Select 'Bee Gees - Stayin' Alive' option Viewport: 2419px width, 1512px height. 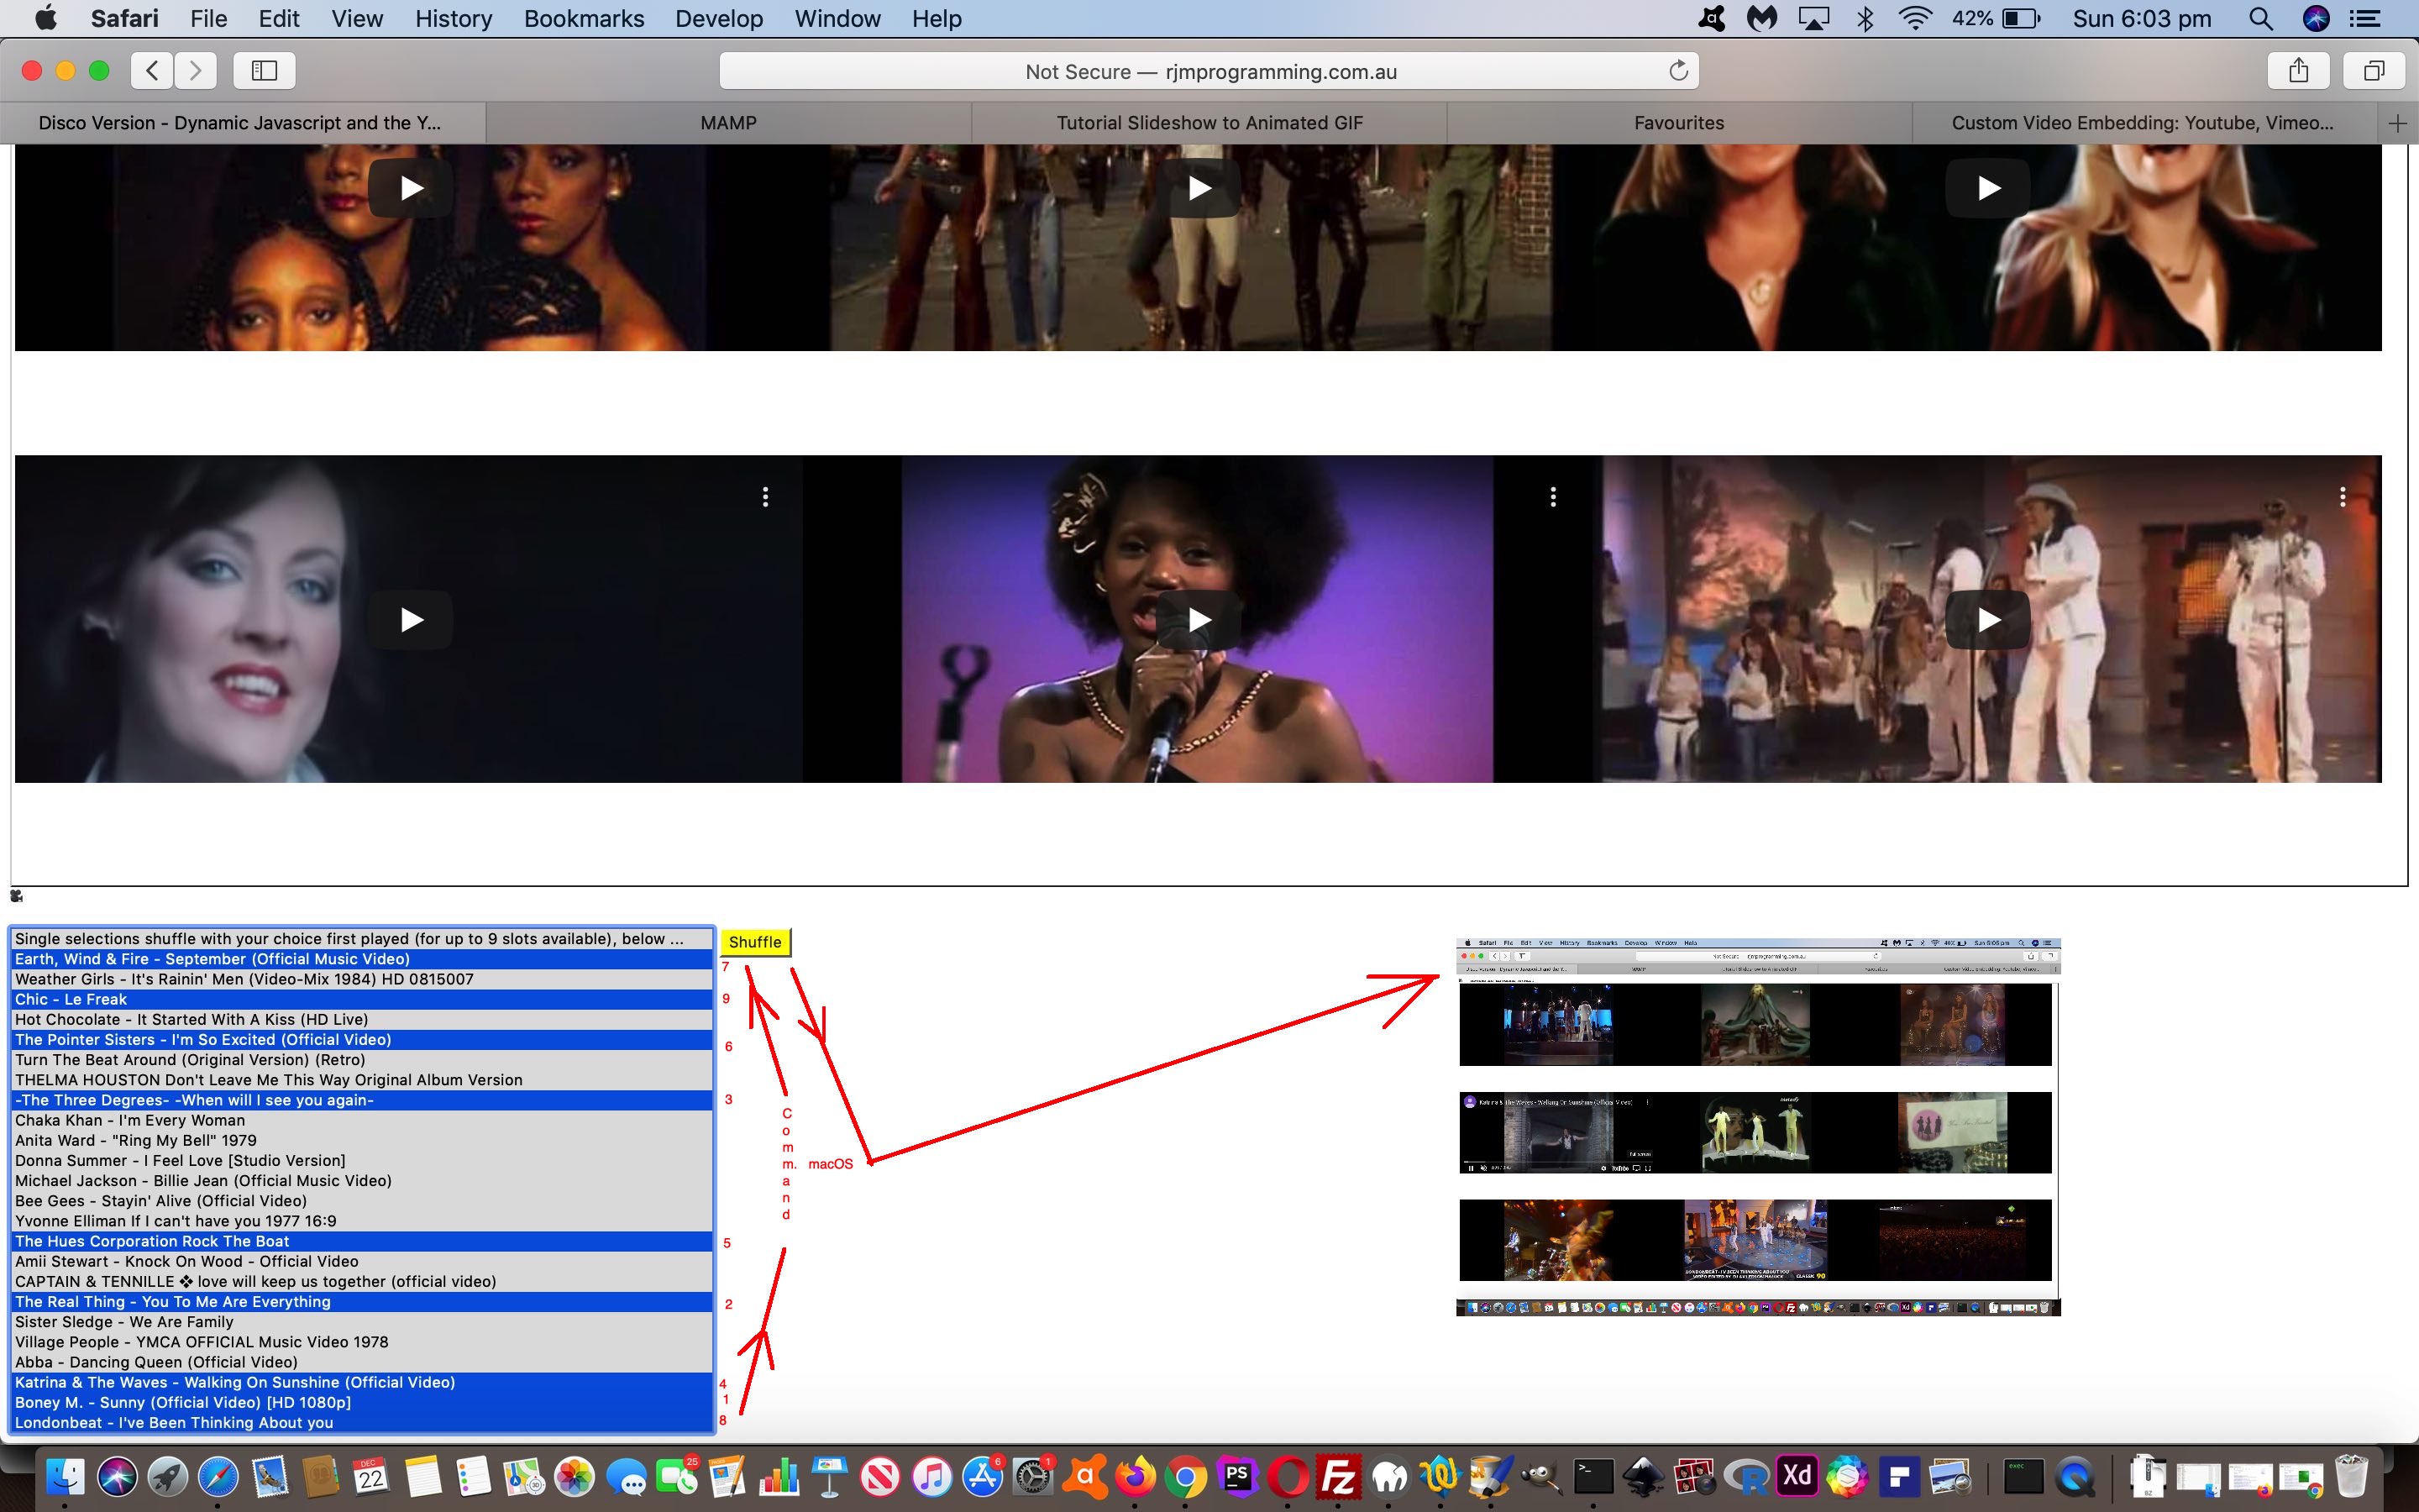tap(362, 1201)
